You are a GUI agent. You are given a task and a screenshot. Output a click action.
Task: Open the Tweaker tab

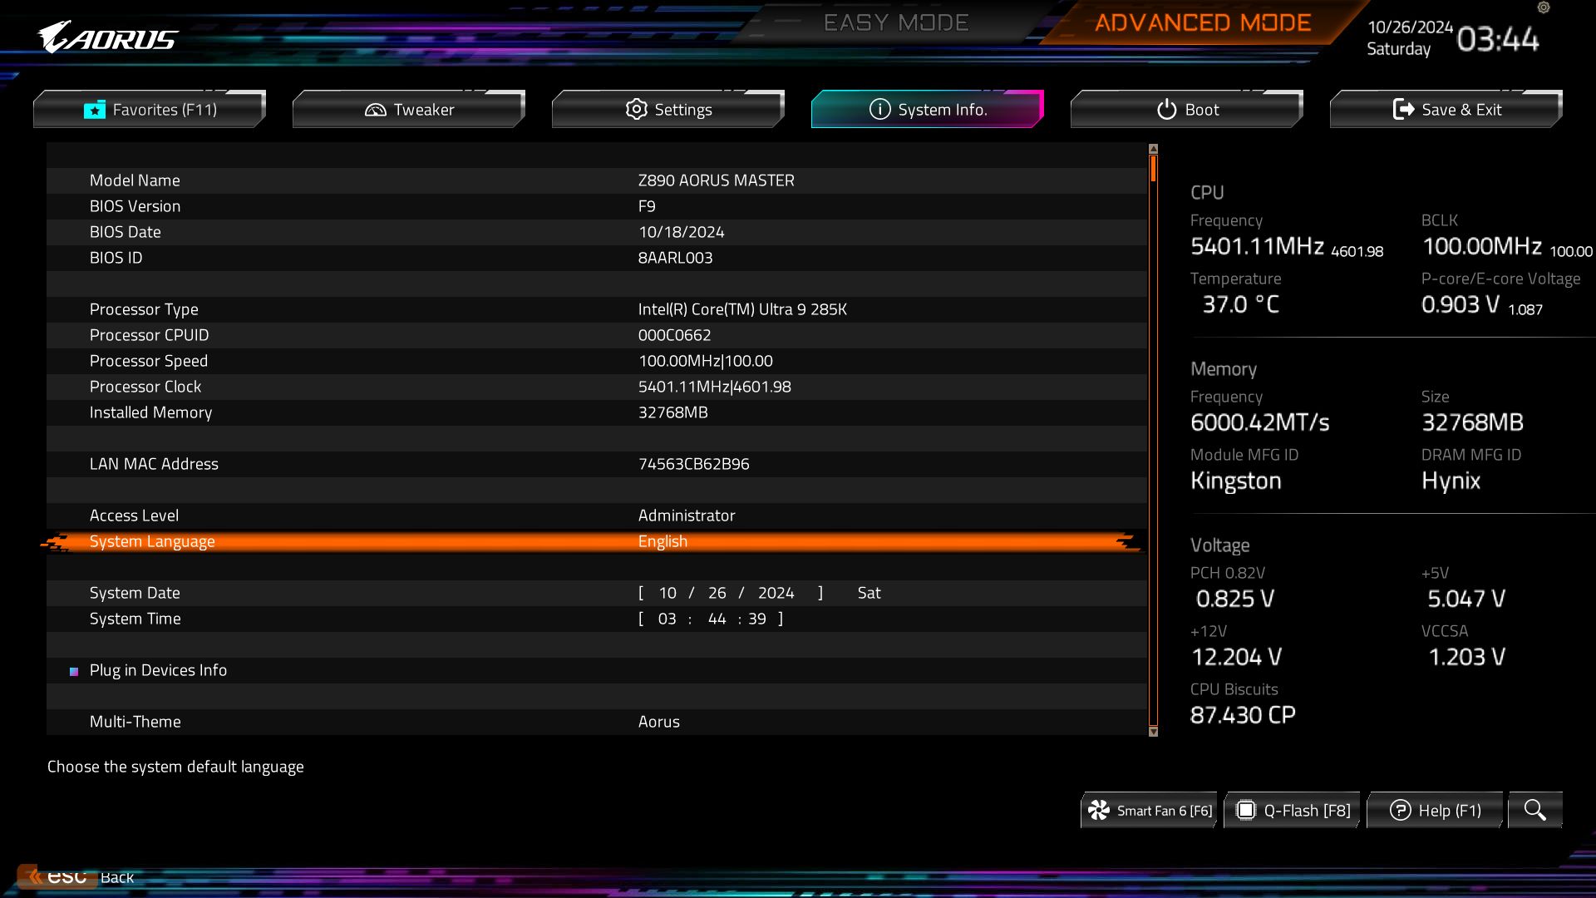[x=409, y=109]
